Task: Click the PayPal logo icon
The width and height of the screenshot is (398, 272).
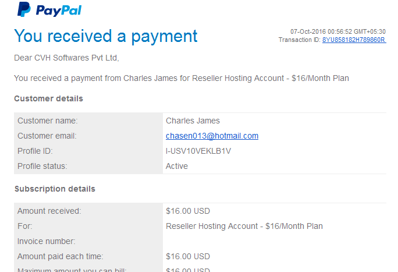Action: coord(24,9)
